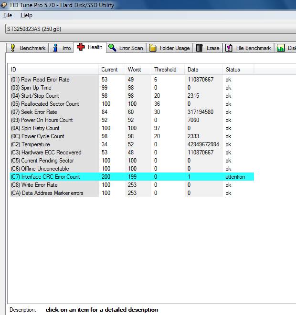296x315 pixels.
Task: Click the data value 2333 for Power Cycle Count
Action: click(193, 136)
